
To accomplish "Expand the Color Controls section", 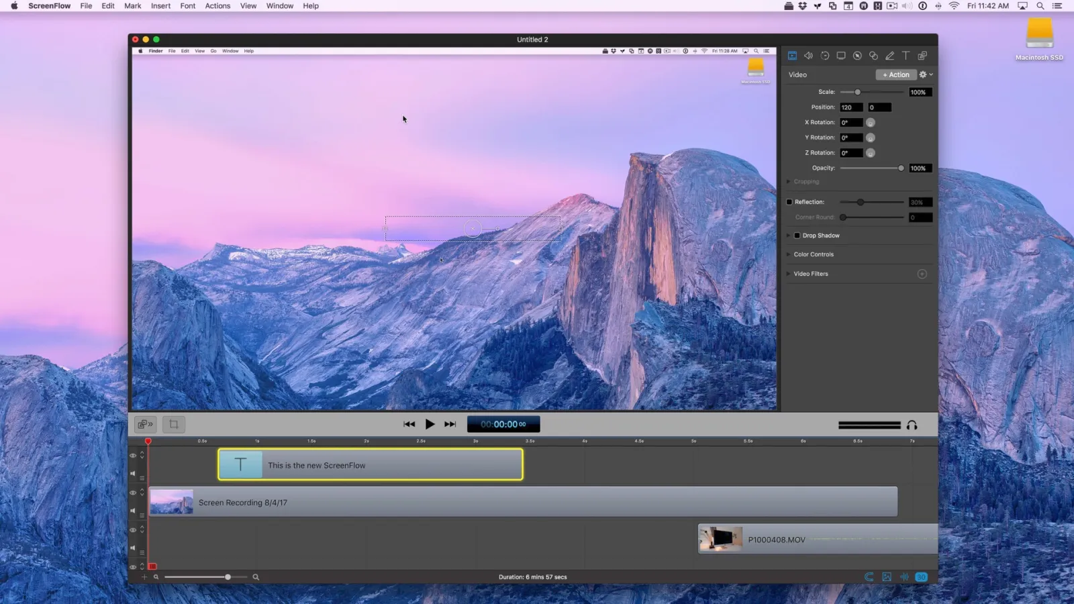I will pos(788,254).
